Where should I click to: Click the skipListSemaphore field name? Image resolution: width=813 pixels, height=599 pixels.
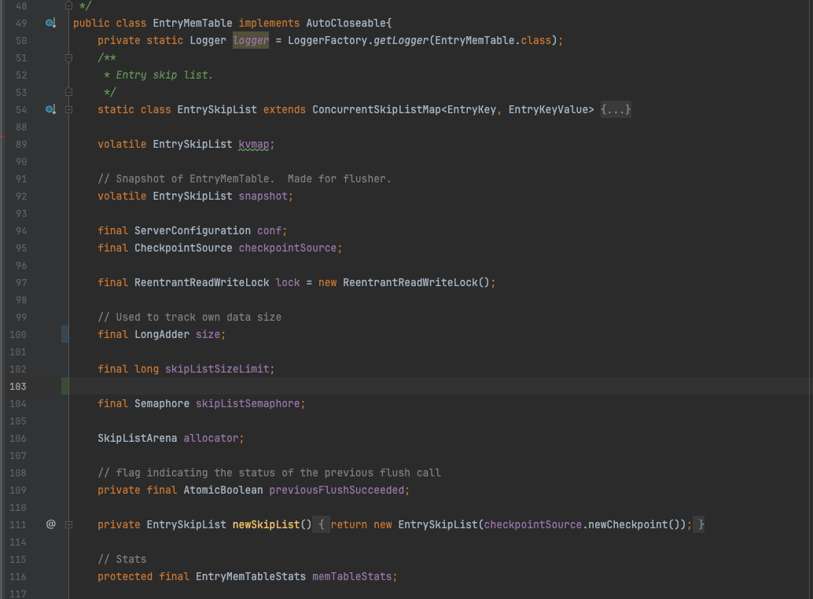(248, 403)
